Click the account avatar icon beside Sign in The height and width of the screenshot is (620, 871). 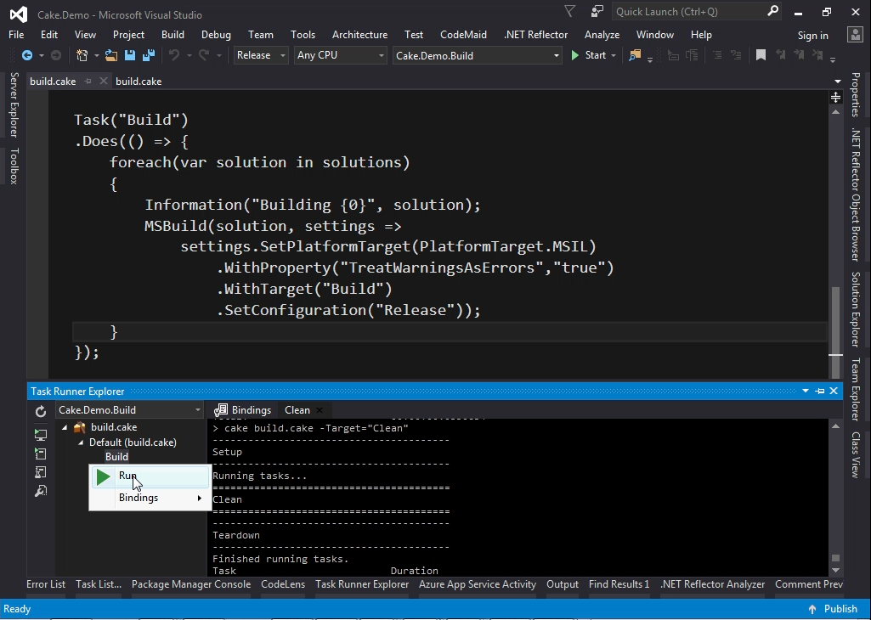click(855, 35)
